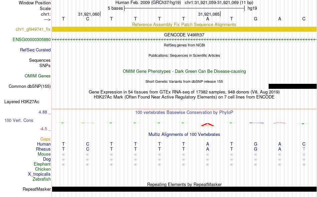Open the Layered H3K27Ac track label
Viewport: 317px width, 197px height.
22,102
